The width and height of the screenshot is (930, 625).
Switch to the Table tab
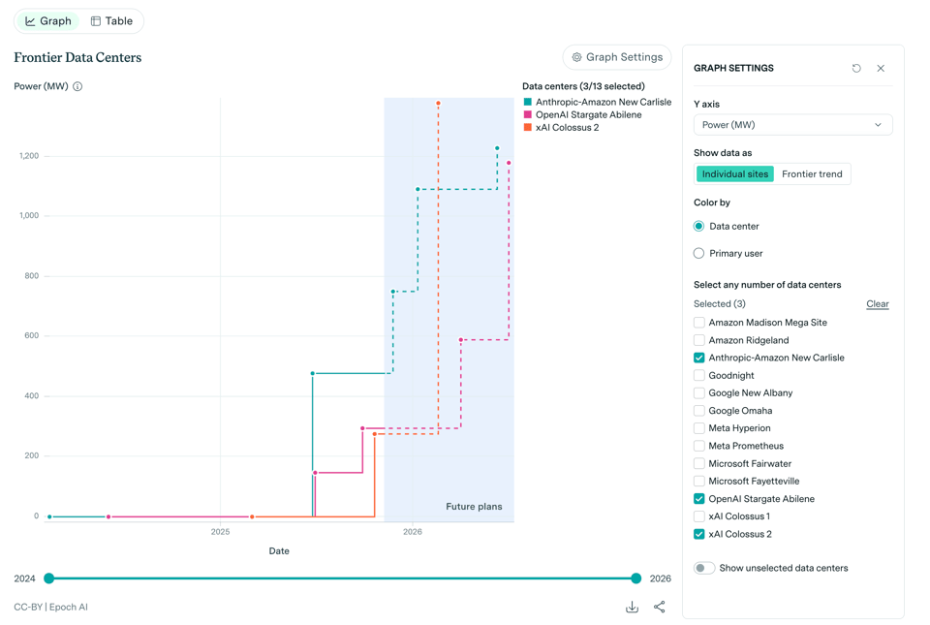click(x=111, y=21)
